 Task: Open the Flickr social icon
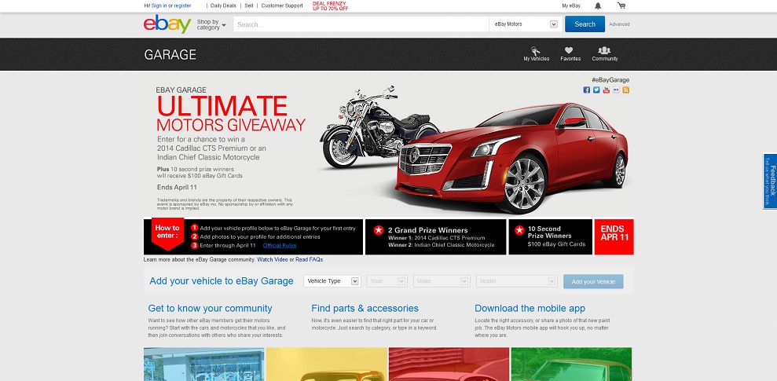[x=617, y=90]
